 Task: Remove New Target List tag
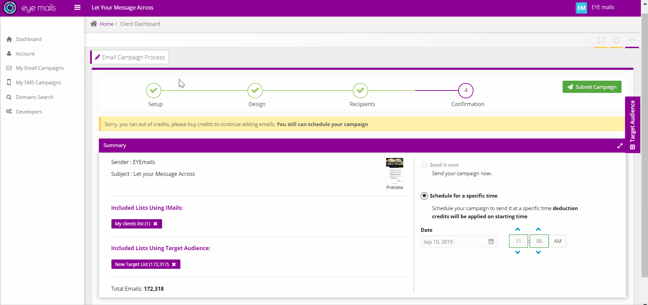click(174, 264)
